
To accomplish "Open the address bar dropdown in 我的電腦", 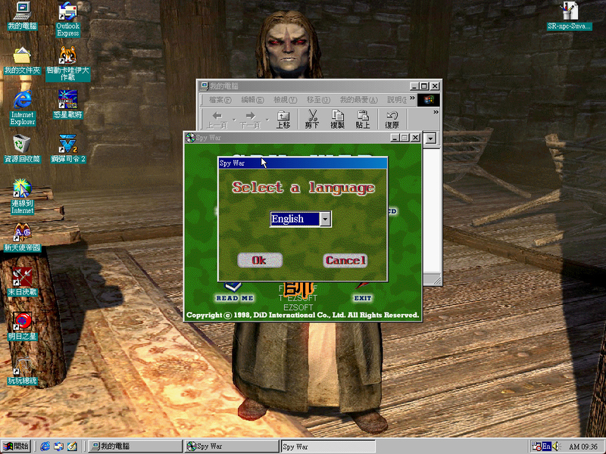I will [x=430, y=138].
